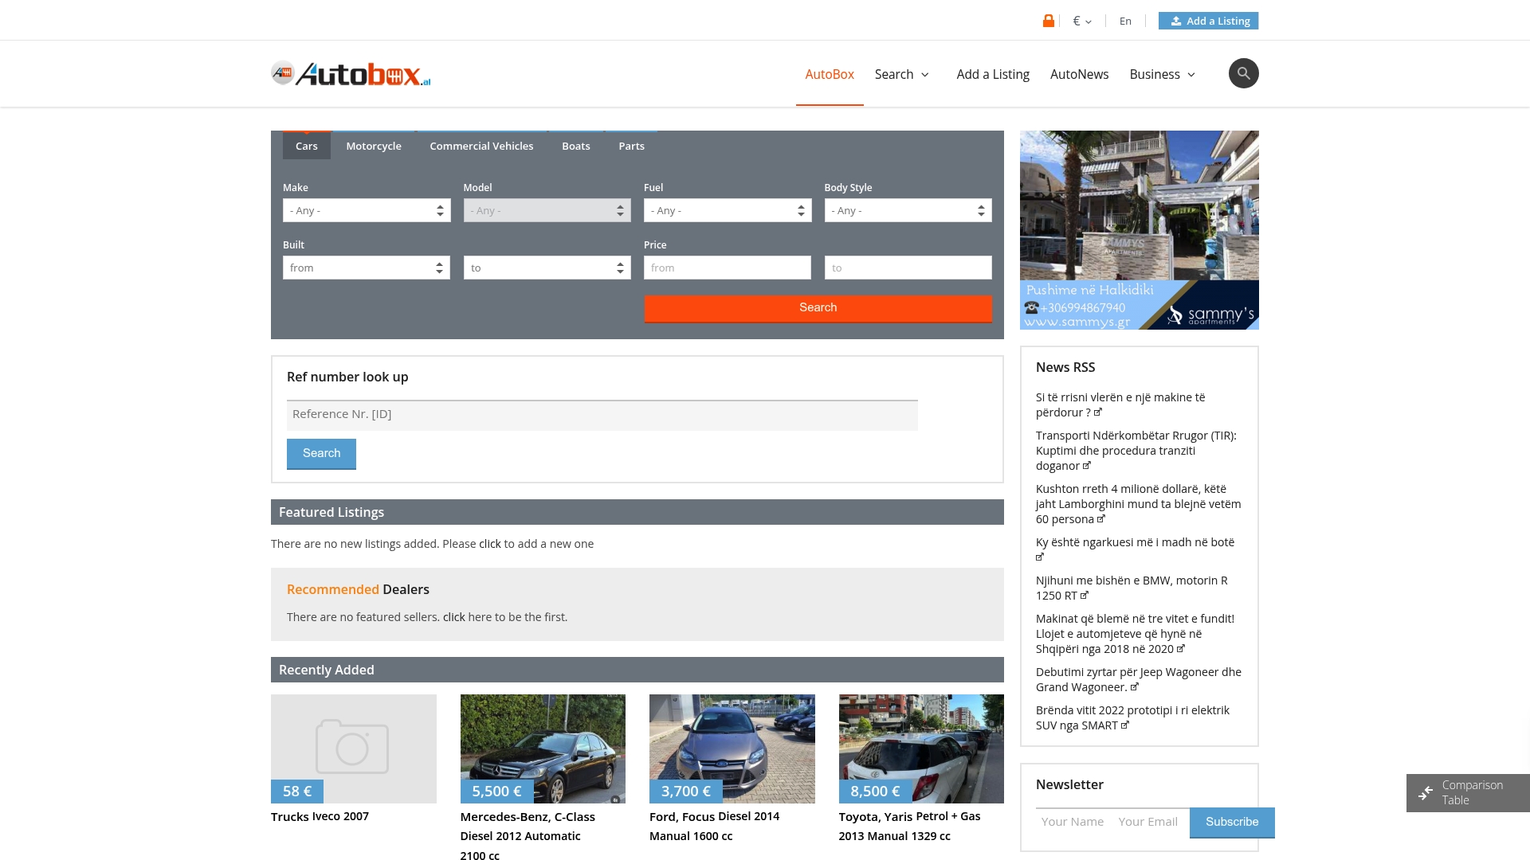Open the Comparison Table widget
The image size is (1530, 860).
[x=1468, y=793]
